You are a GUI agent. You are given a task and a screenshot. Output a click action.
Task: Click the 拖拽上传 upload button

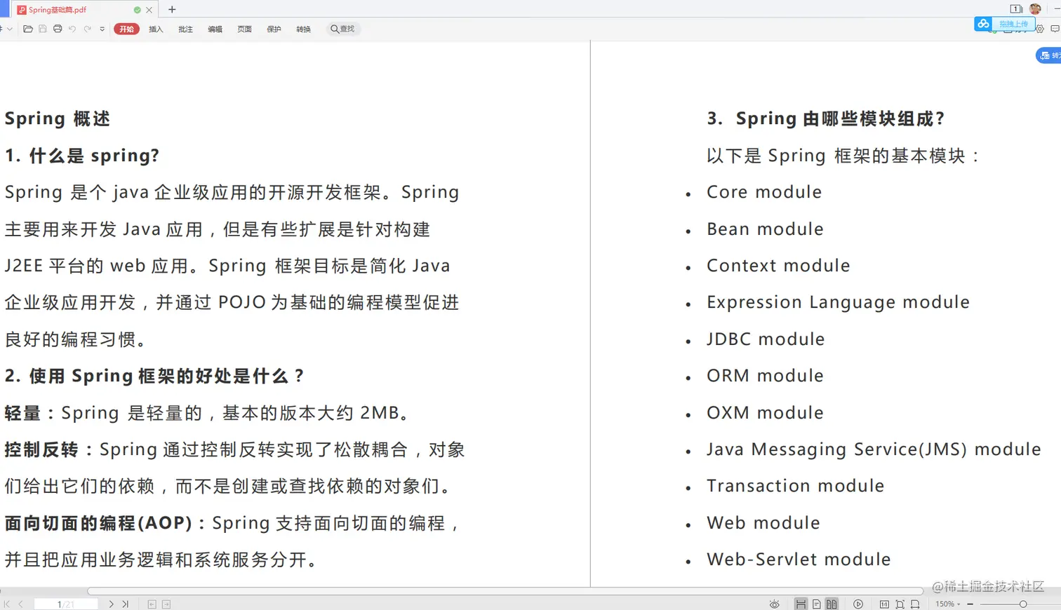tap(1013, 24)
